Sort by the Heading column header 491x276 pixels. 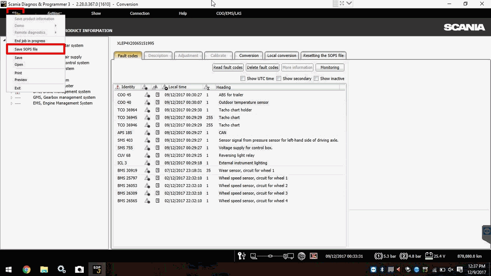pos(277,87)
